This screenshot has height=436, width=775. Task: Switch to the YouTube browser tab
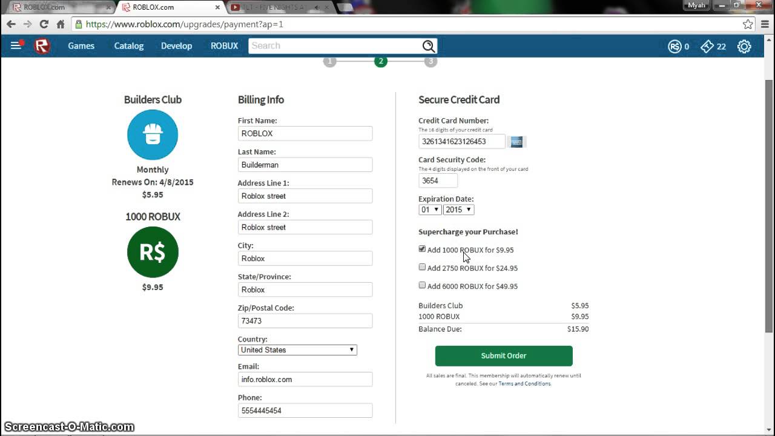pyautogui.click(x=279, y=7)
